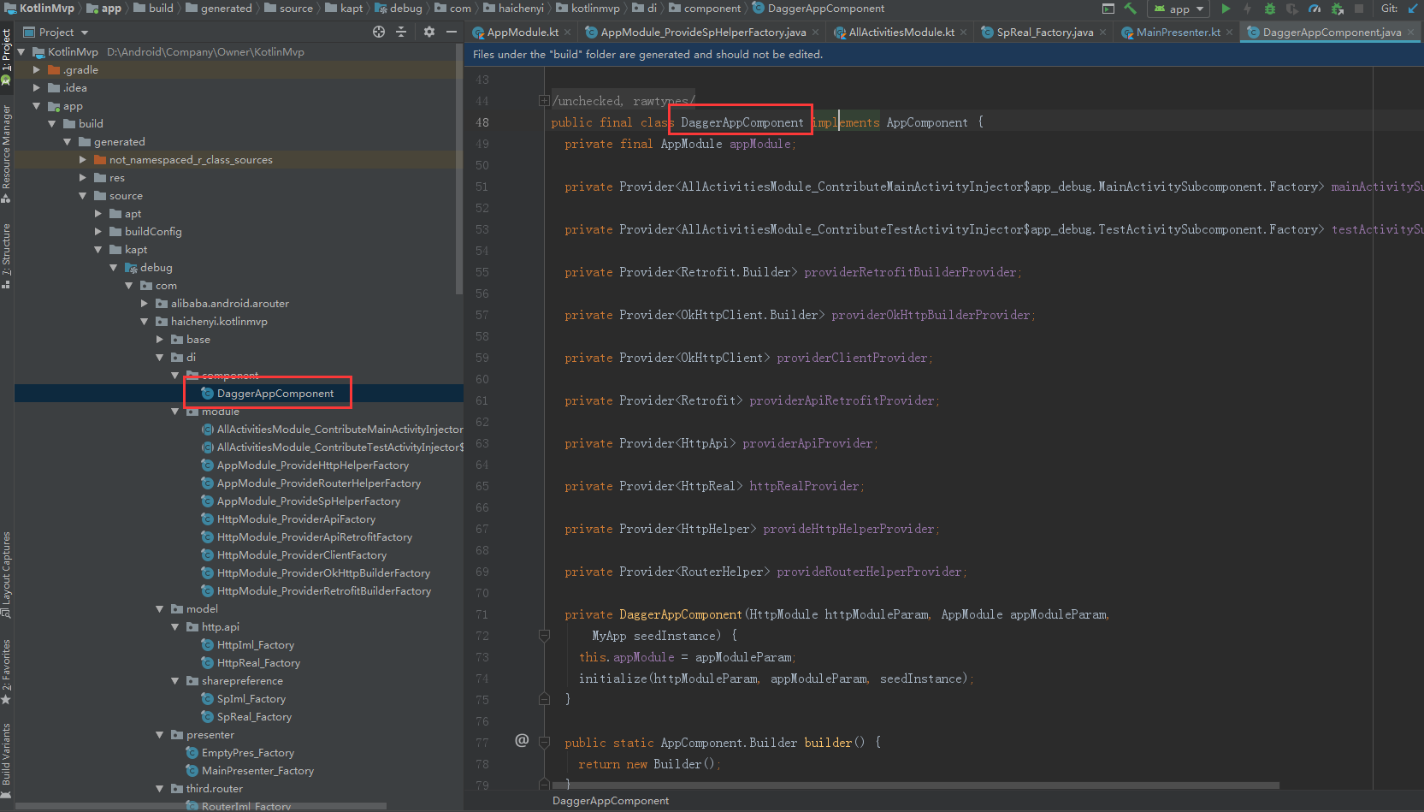Expand the not_namespaced_r_class_sources folder

(83, 160)
